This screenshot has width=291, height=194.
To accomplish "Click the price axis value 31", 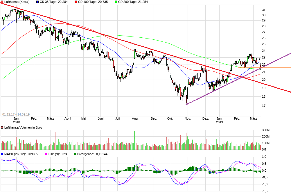I will 263,10.
